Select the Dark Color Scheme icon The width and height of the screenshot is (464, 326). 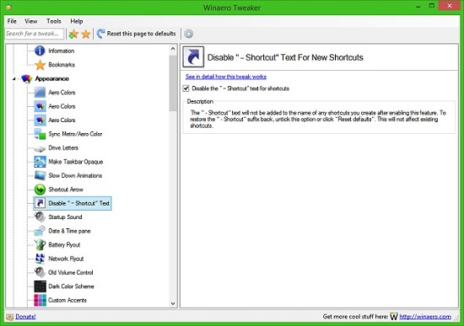(x=40, y=286)
